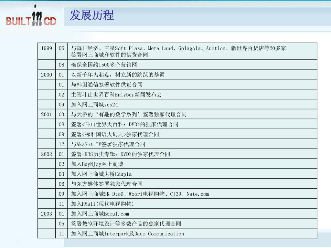Select month 02 beside the EnCyber row
Image resolution: width=331 pixels, height=248 pixels.
point(61,95)
